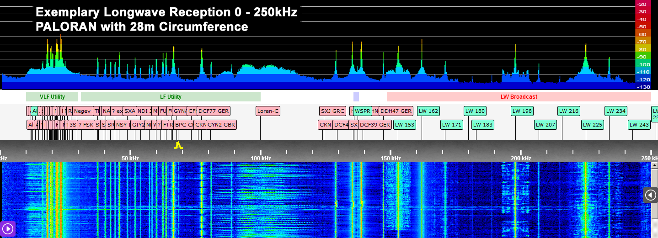
Task: Tune to LW 234 broadcast label
Action: pos(616,111)
